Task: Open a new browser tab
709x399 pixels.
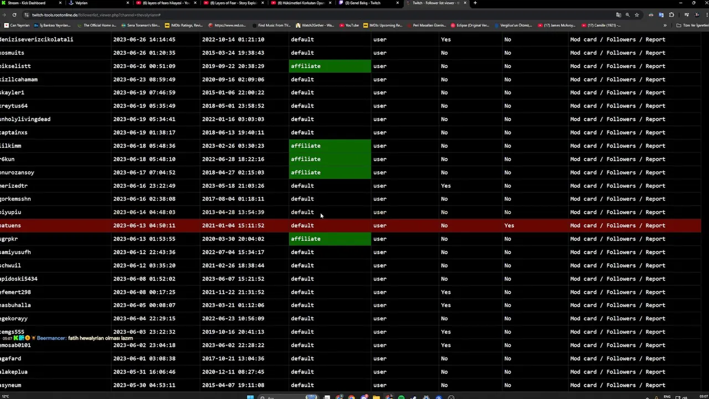Action: 475,3
